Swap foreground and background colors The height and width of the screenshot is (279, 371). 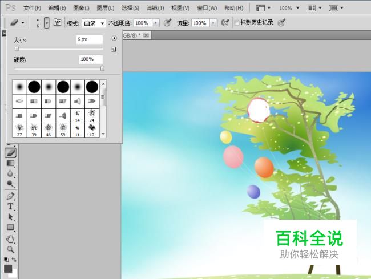tap(14, 260)
